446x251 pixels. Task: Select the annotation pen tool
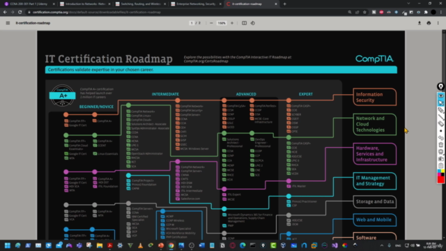(440, 110)
